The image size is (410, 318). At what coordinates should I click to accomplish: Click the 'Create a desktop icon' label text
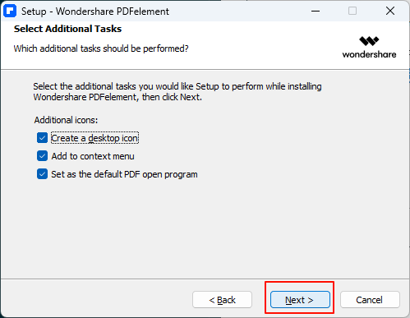(94, 138)
